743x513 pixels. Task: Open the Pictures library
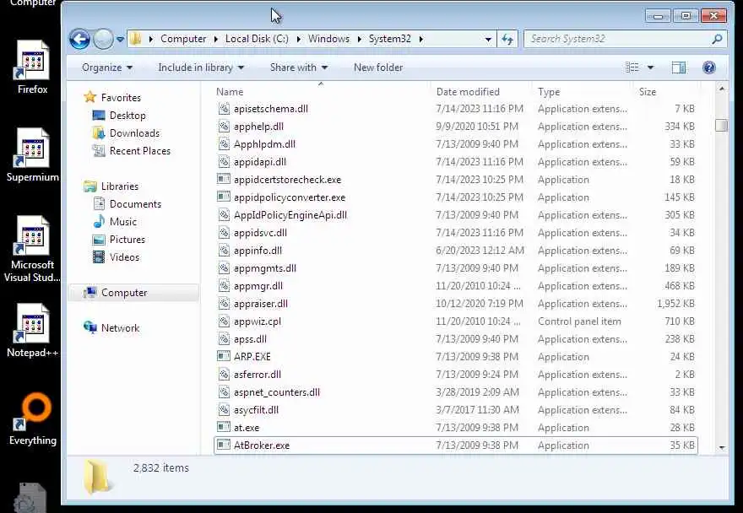[127, 240]
